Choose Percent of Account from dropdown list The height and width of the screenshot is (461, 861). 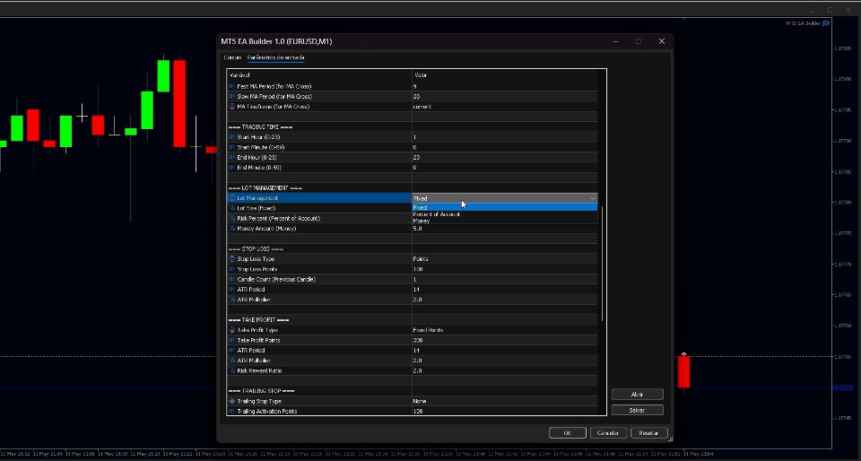(x=505, y=214)
